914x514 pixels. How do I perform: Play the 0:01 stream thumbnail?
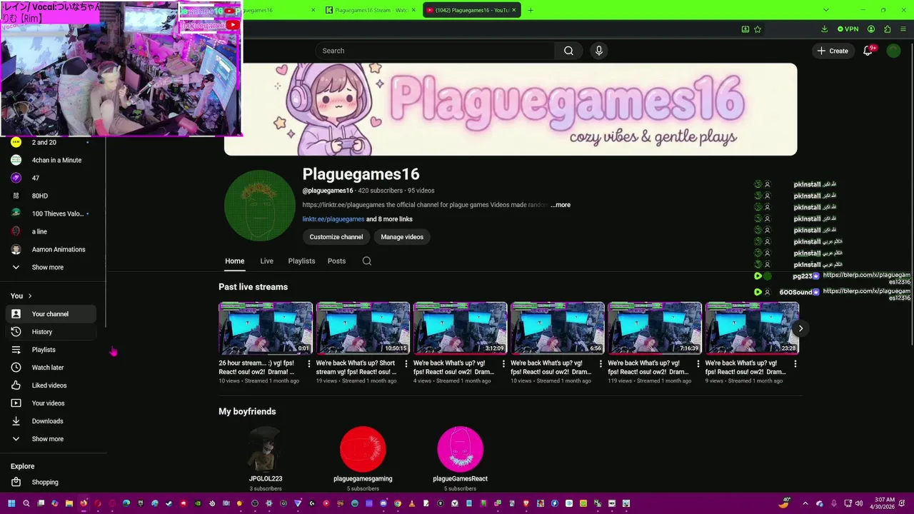click(x=266, y=328)
